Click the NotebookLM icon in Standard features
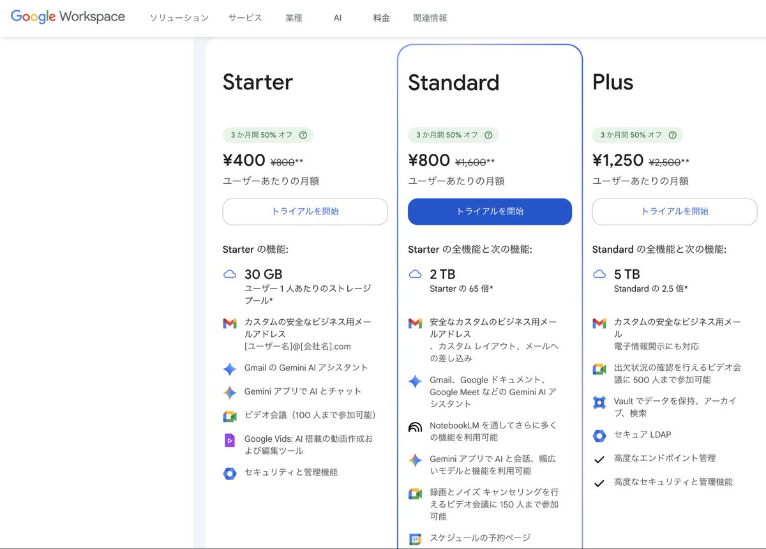 coord(414,428)
